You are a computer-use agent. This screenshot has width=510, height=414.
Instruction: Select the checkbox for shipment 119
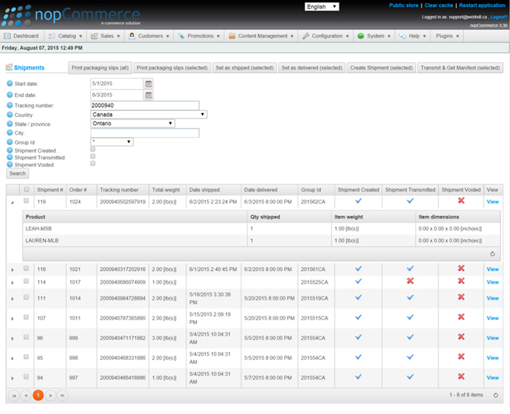coord(26,201)
